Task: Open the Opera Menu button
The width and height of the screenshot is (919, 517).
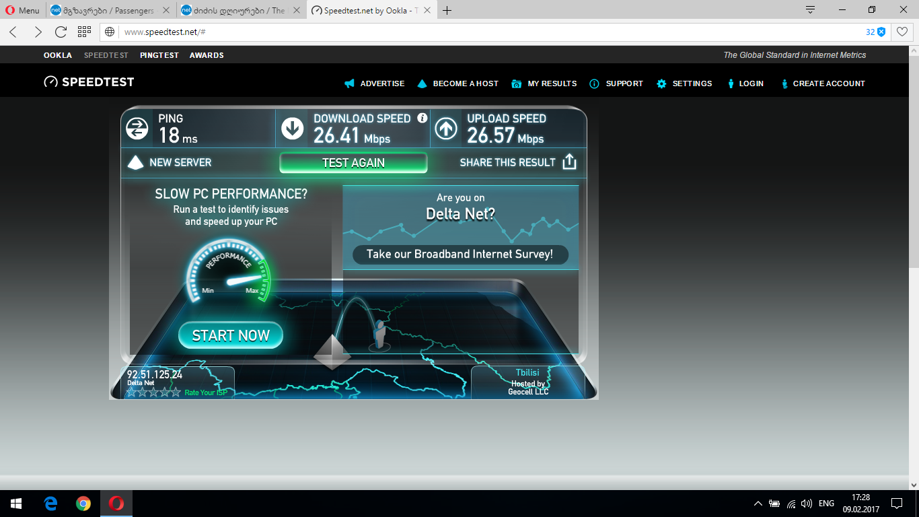Action: [x=23, y=10]
